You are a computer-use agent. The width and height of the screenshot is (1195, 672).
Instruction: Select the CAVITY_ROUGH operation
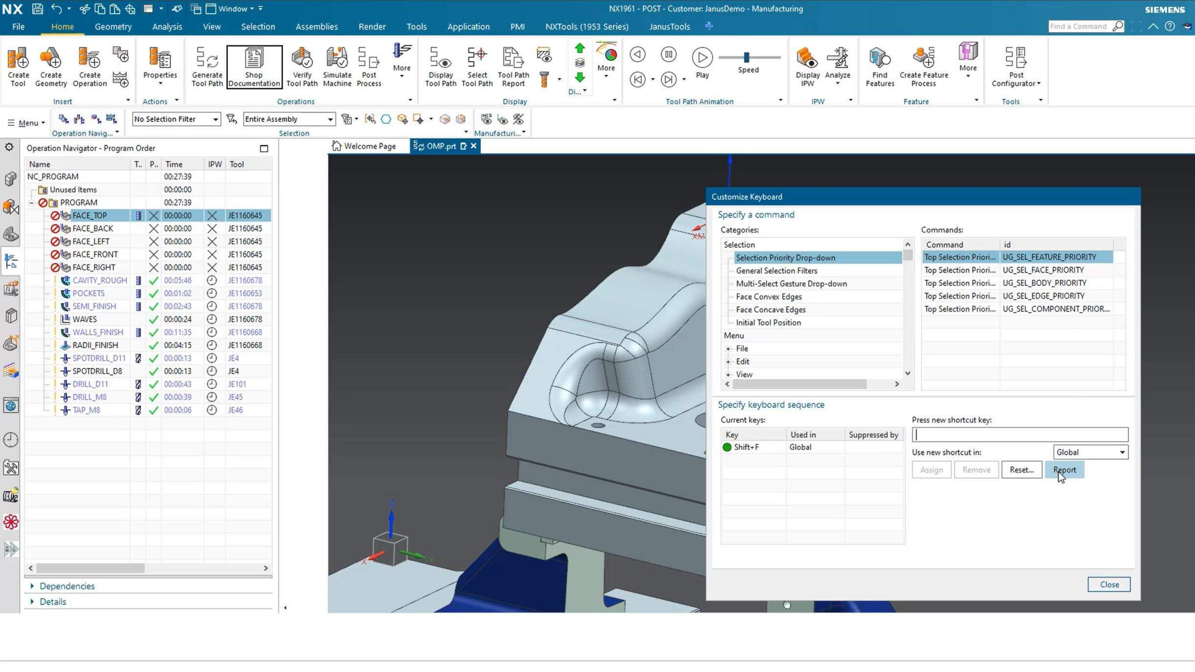click(99, 280)
